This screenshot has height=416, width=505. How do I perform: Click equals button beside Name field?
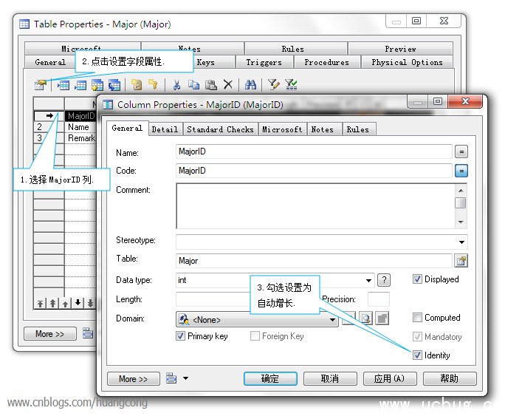pyautogui.click(x=461, y=151)
